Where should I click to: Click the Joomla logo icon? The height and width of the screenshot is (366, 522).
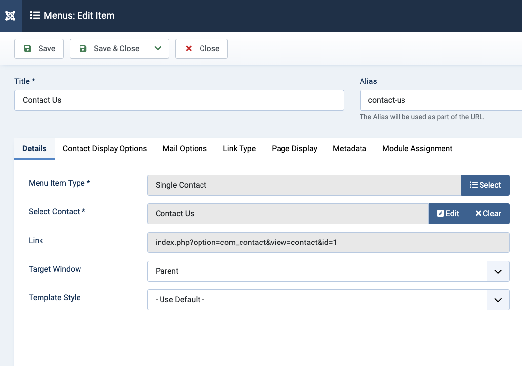10,16
